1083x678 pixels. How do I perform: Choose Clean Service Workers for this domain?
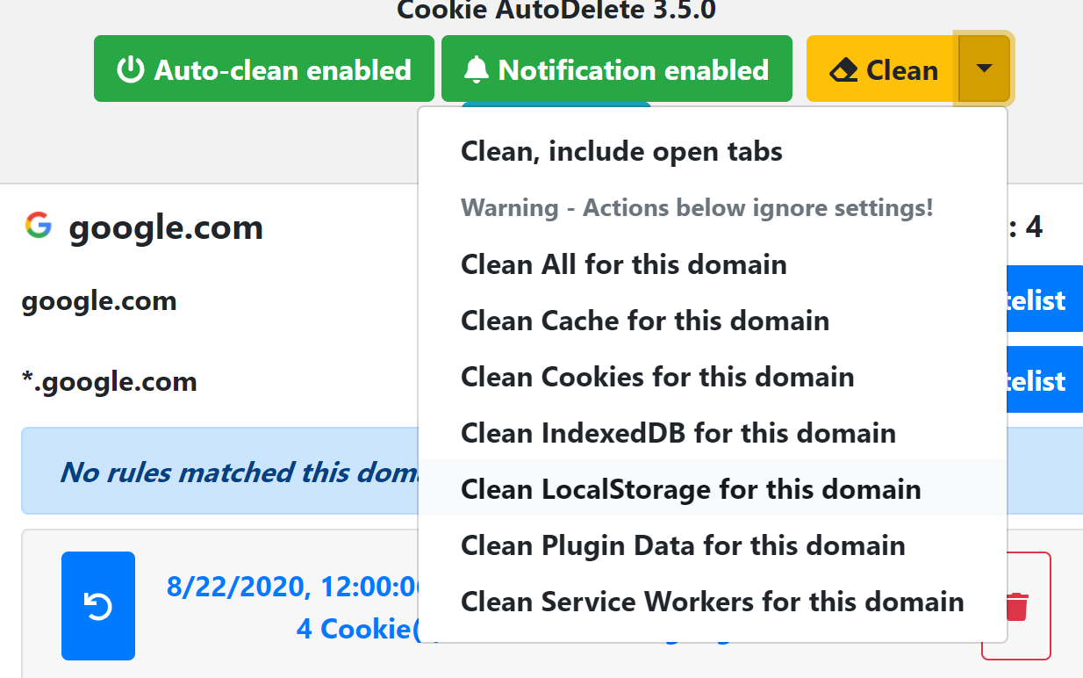tap(713, 602)
